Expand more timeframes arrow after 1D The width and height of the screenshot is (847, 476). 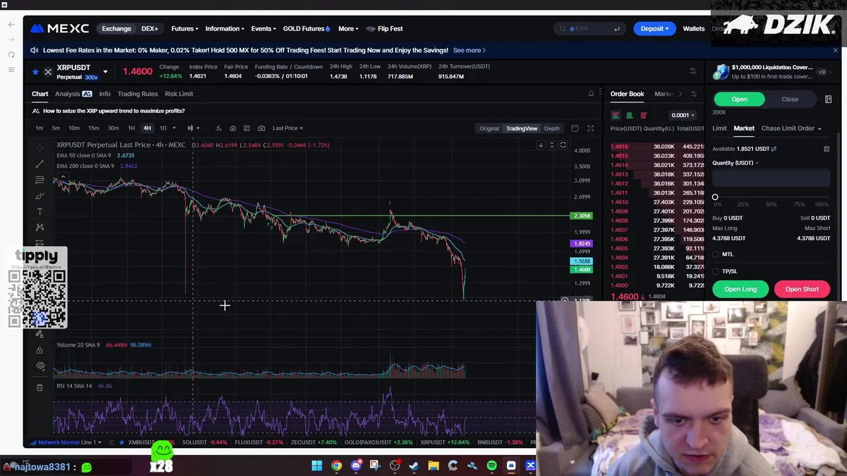tap(174, 128)
